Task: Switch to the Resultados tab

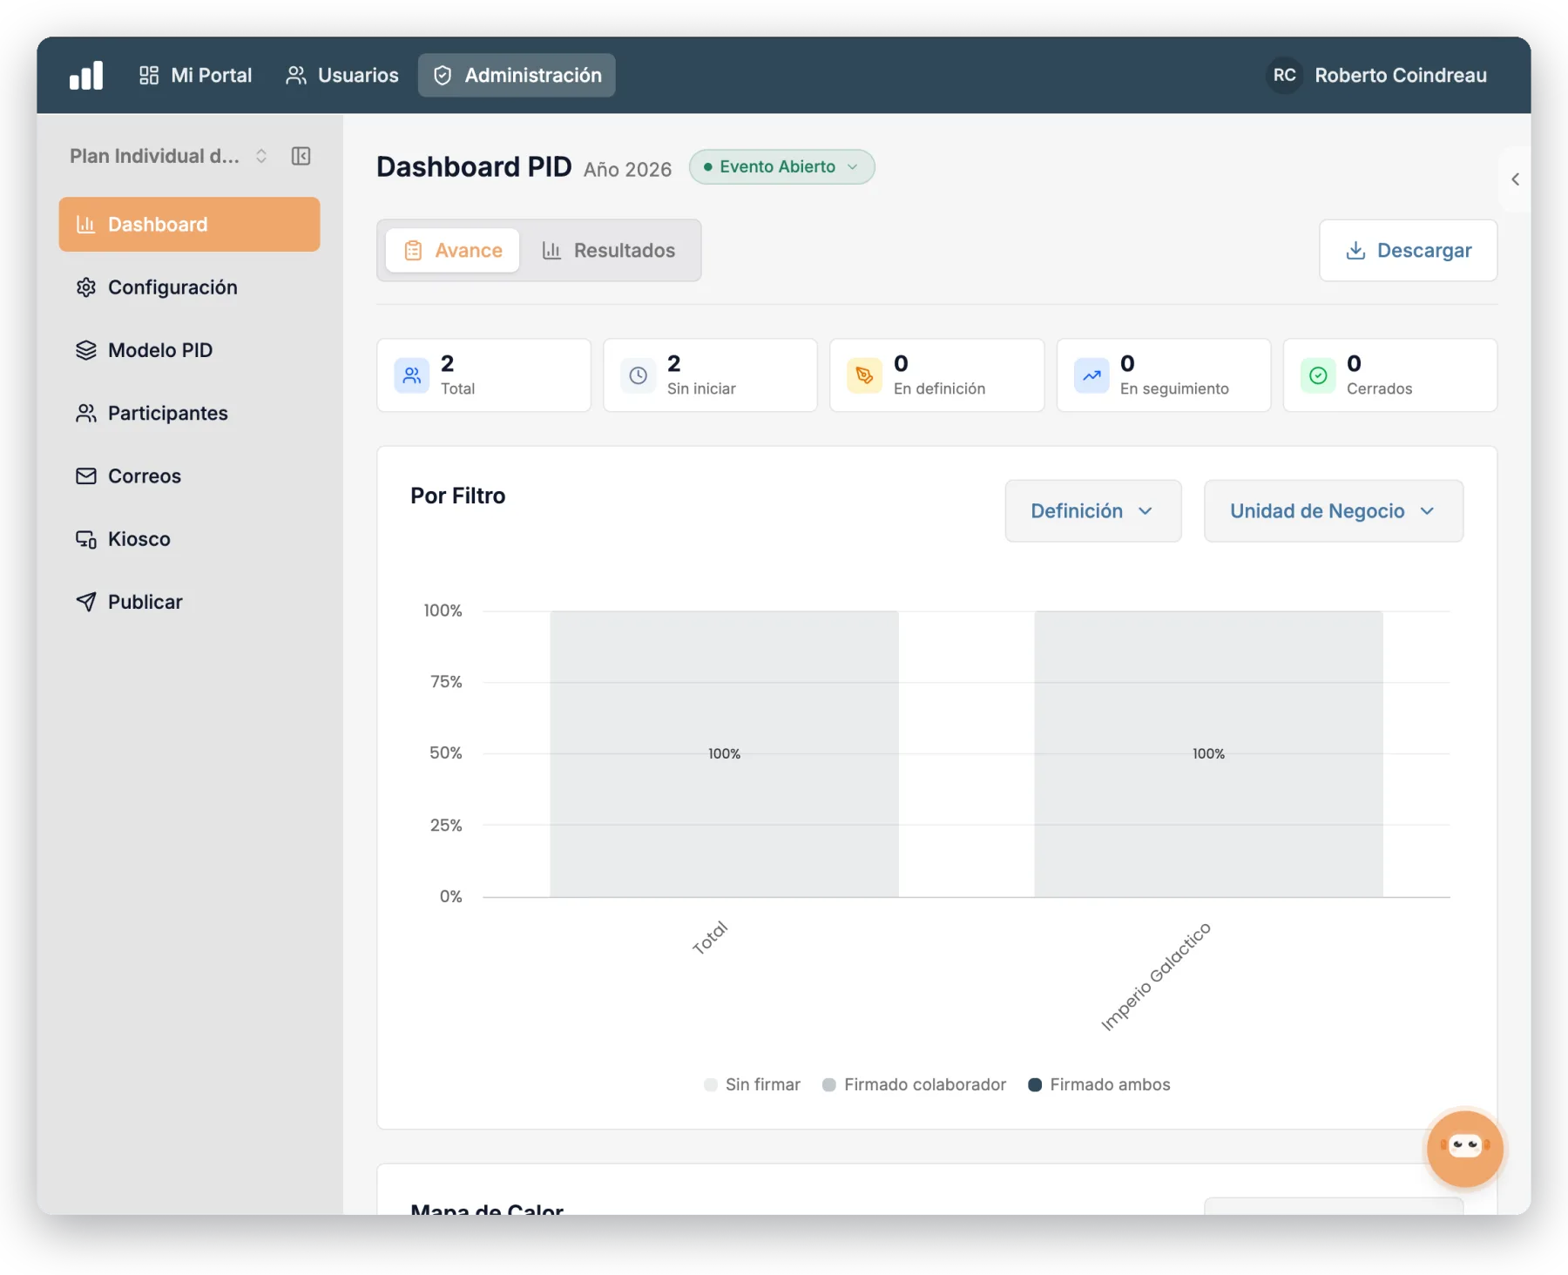Action: [609, 251]
